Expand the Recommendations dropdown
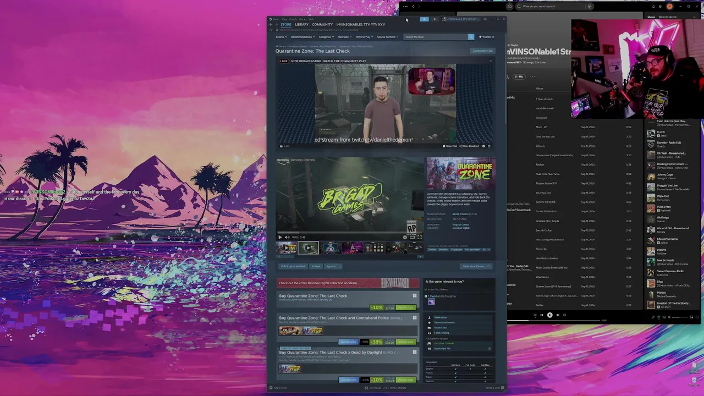The width and height of the screenshot is (704, 396). (302, 37)
